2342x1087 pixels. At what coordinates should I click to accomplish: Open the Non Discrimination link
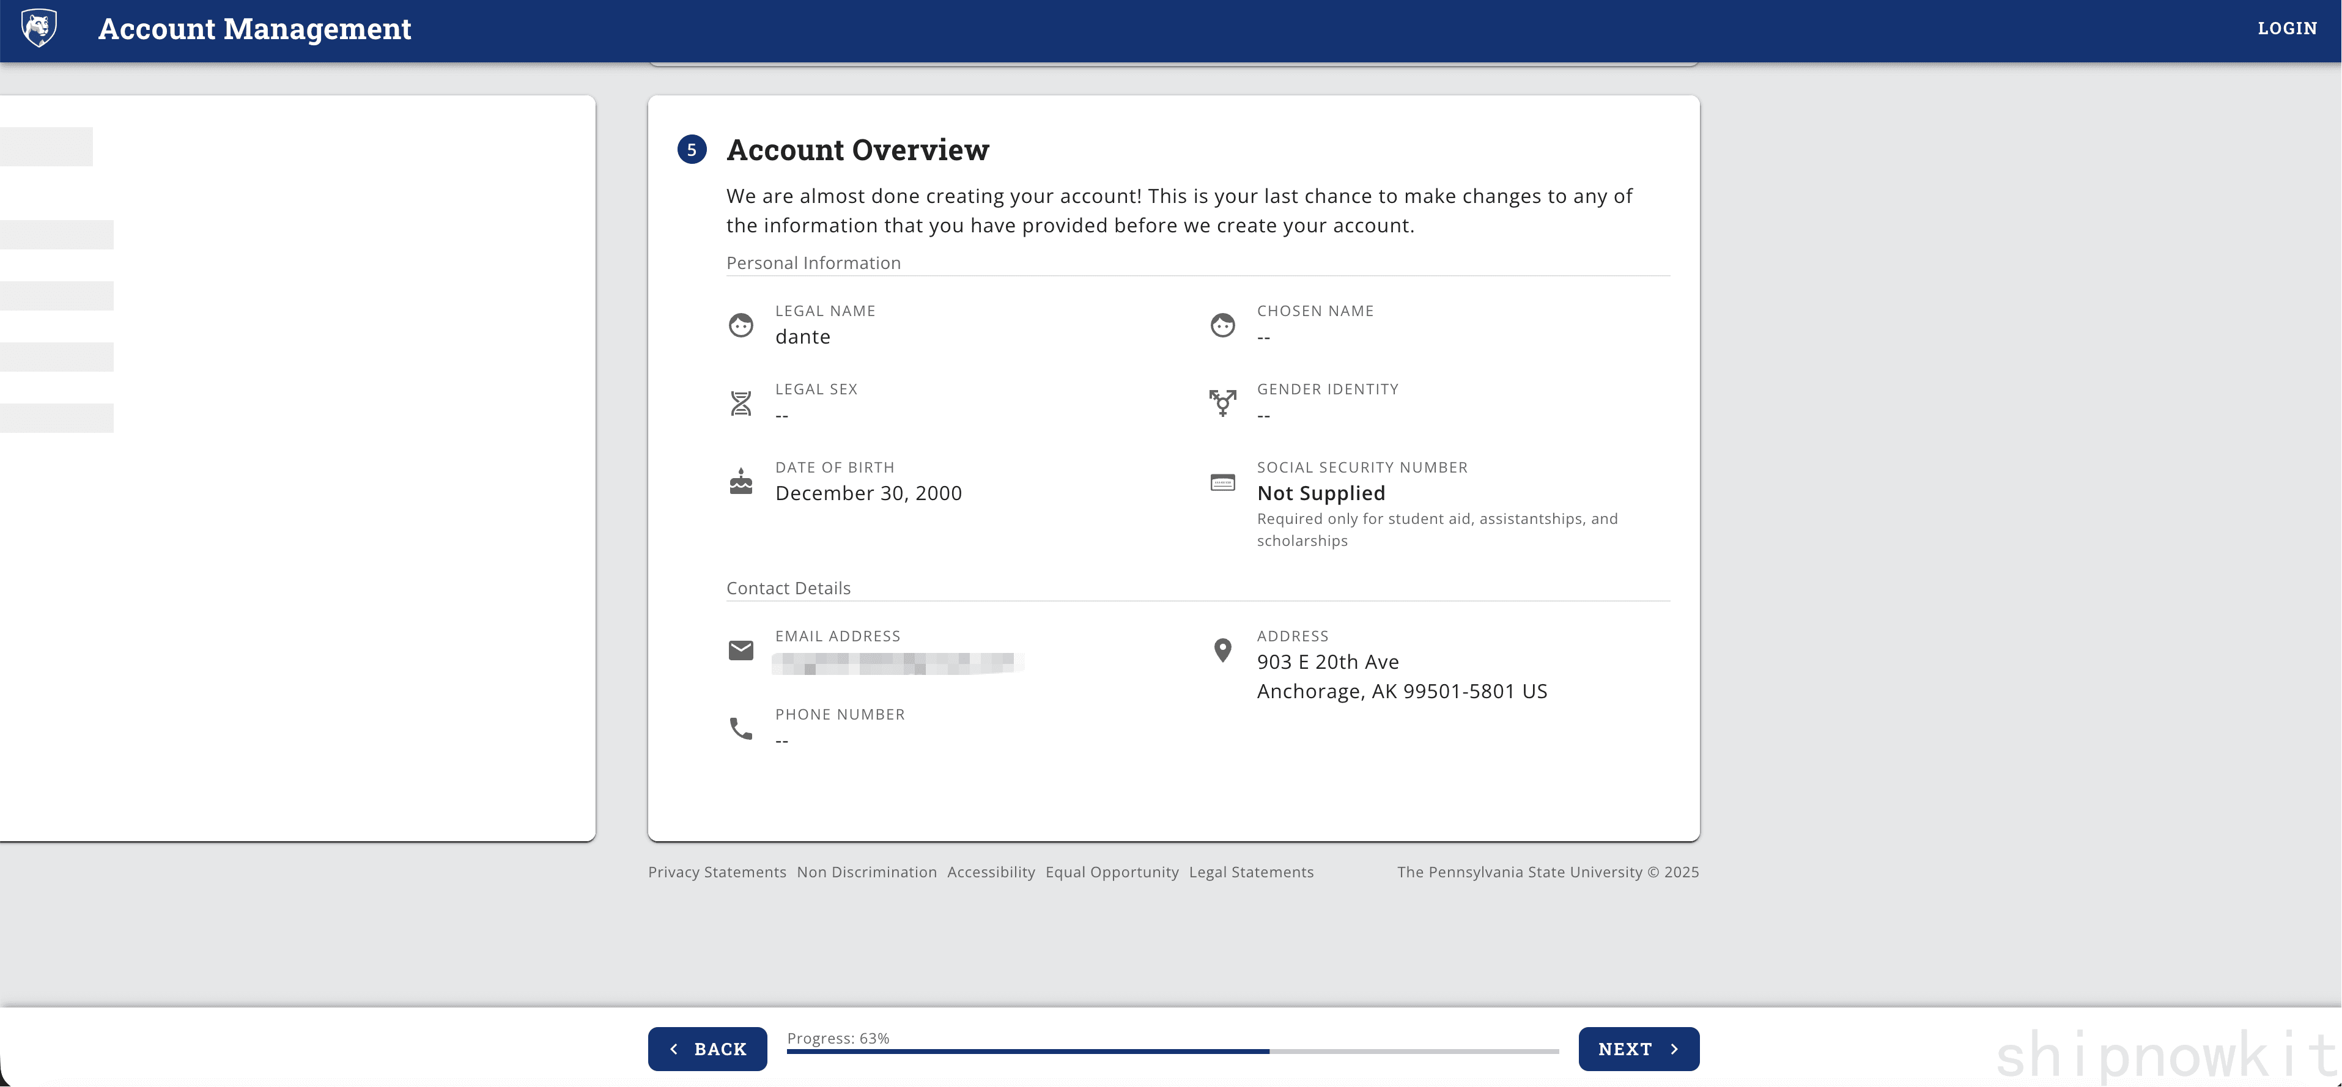point(866,872)
